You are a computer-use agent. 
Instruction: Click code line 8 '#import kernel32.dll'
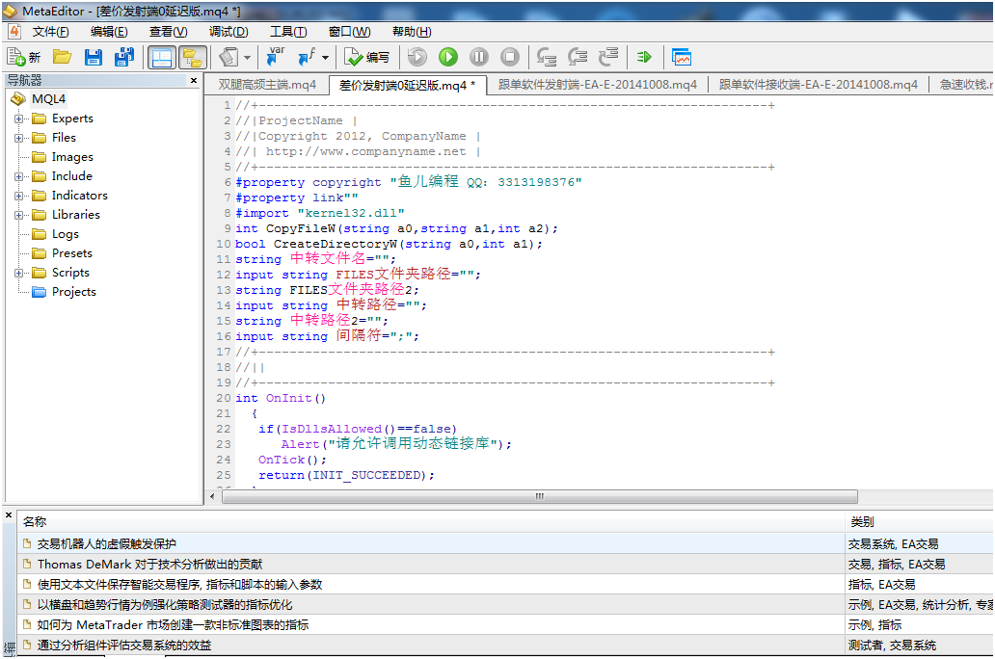click(320, 213)
